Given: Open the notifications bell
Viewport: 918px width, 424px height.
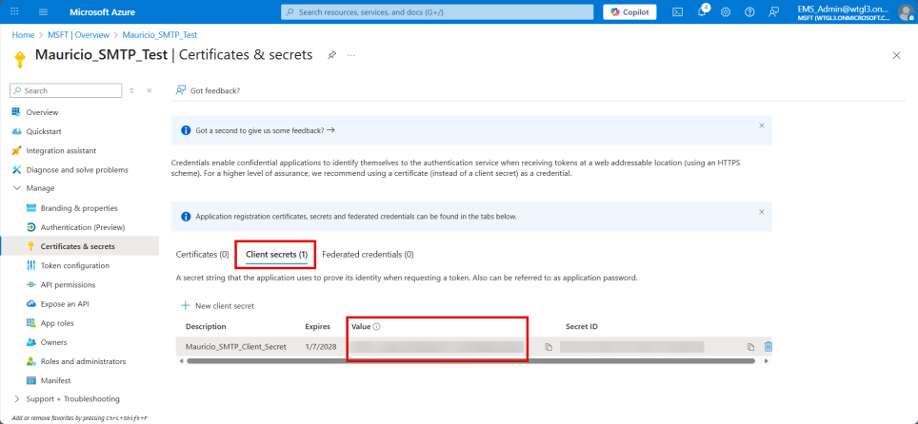Looking at the screenshot, I should (x=702, y=11).
